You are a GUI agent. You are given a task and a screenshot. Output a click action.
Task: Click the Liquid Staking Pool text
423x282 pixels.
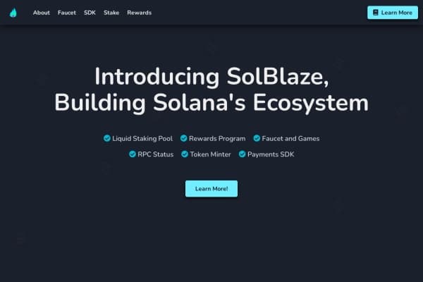142,139
